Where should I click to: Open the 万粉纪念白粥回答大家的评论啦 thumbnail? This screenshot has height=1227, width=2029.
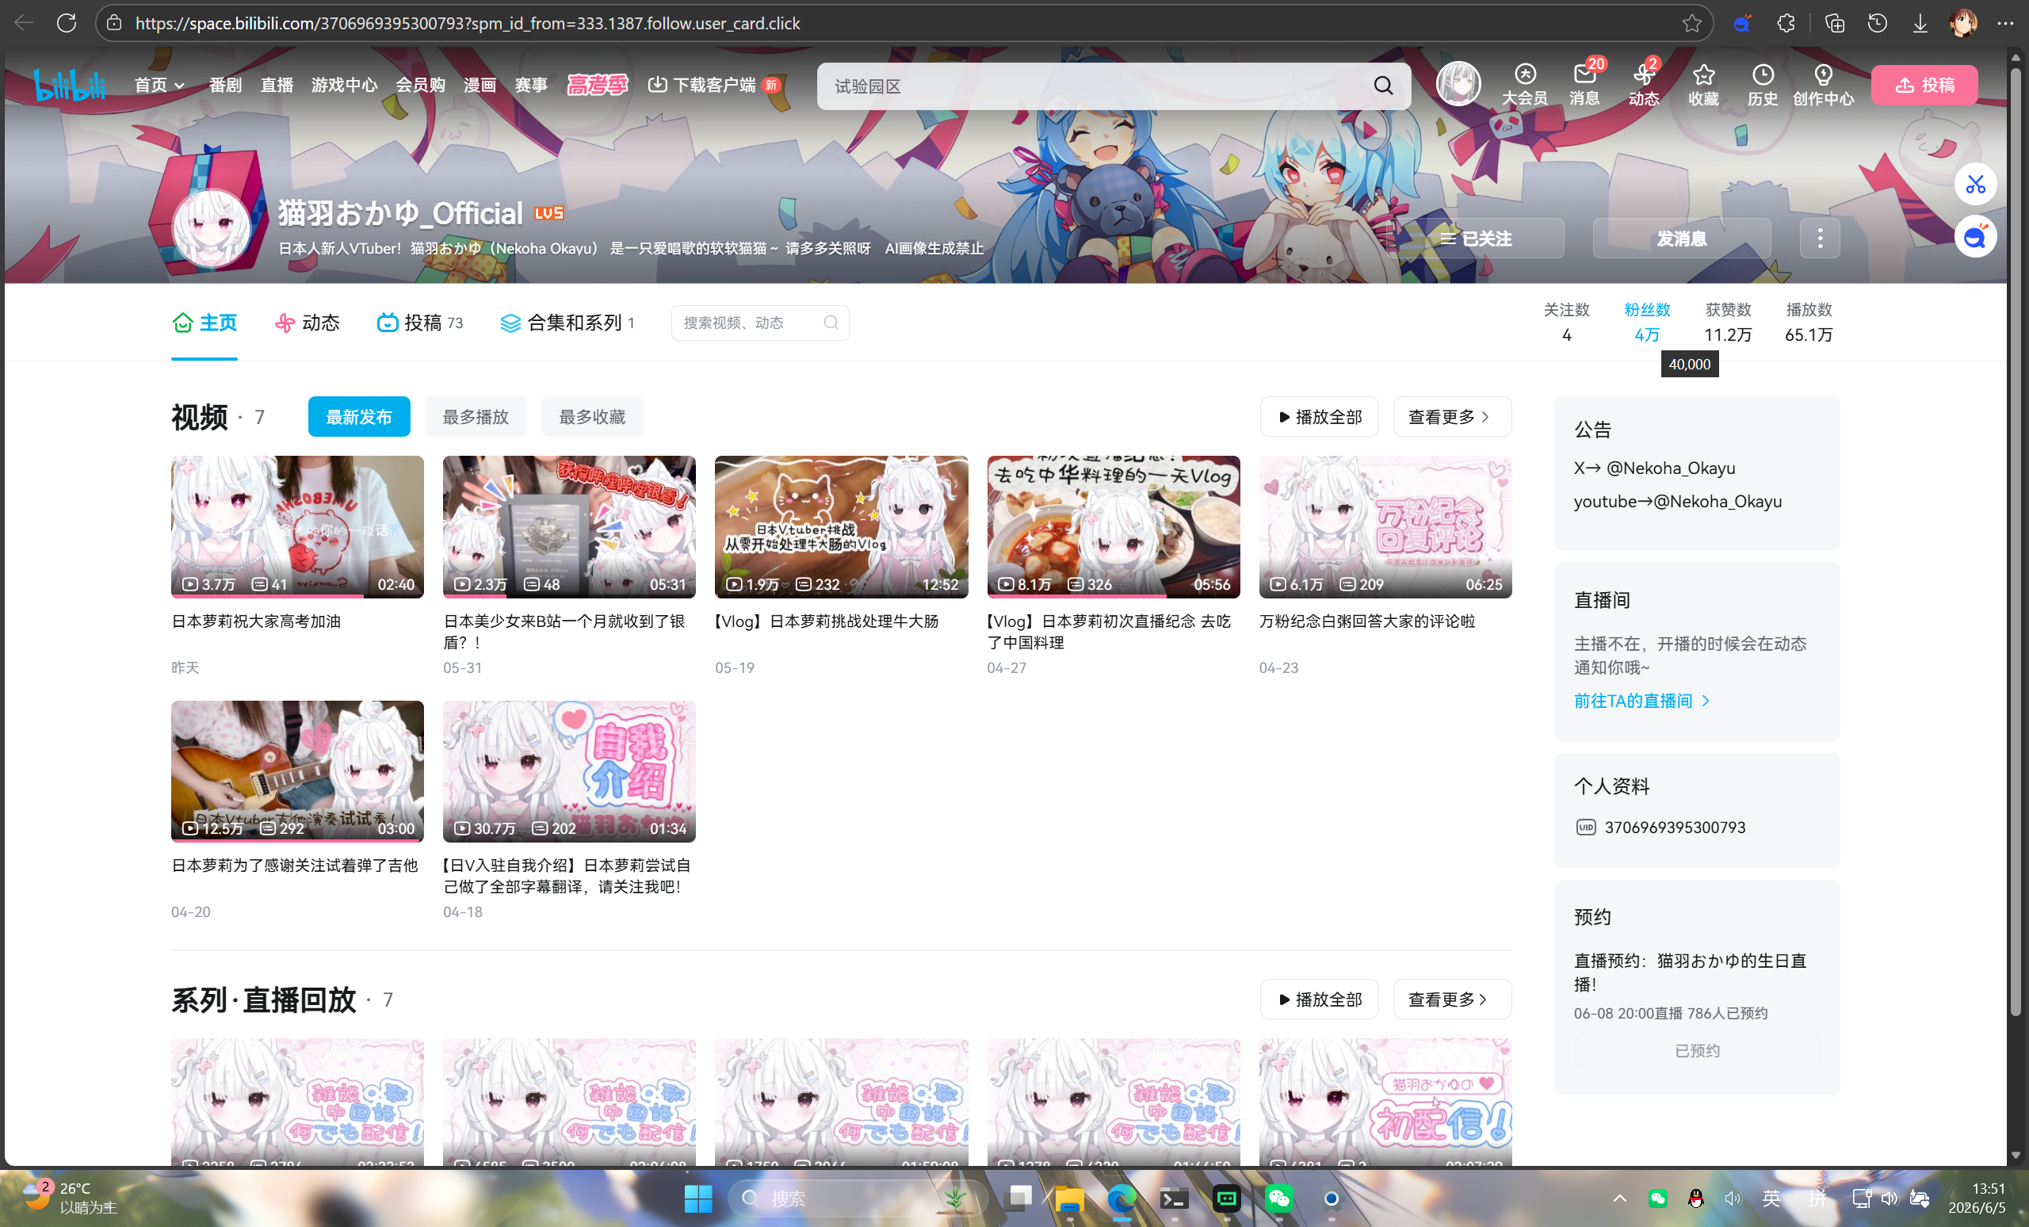(1385, 527)
